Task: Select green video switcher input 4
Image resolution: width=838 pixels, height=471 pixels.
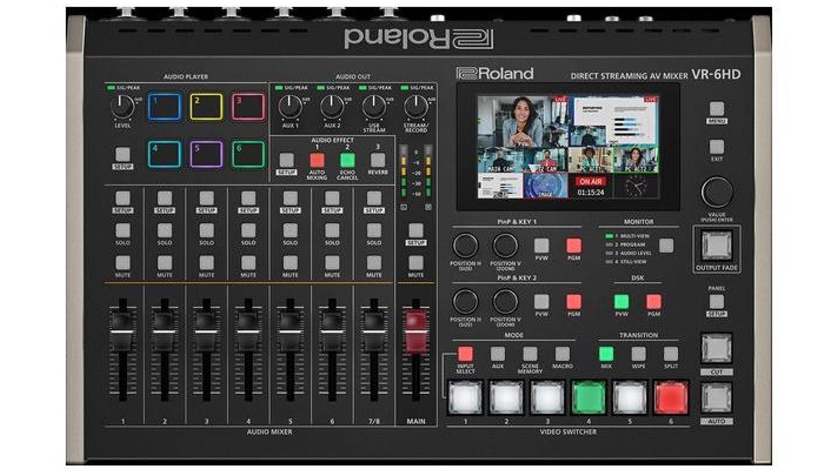Action: coord(589,397)
